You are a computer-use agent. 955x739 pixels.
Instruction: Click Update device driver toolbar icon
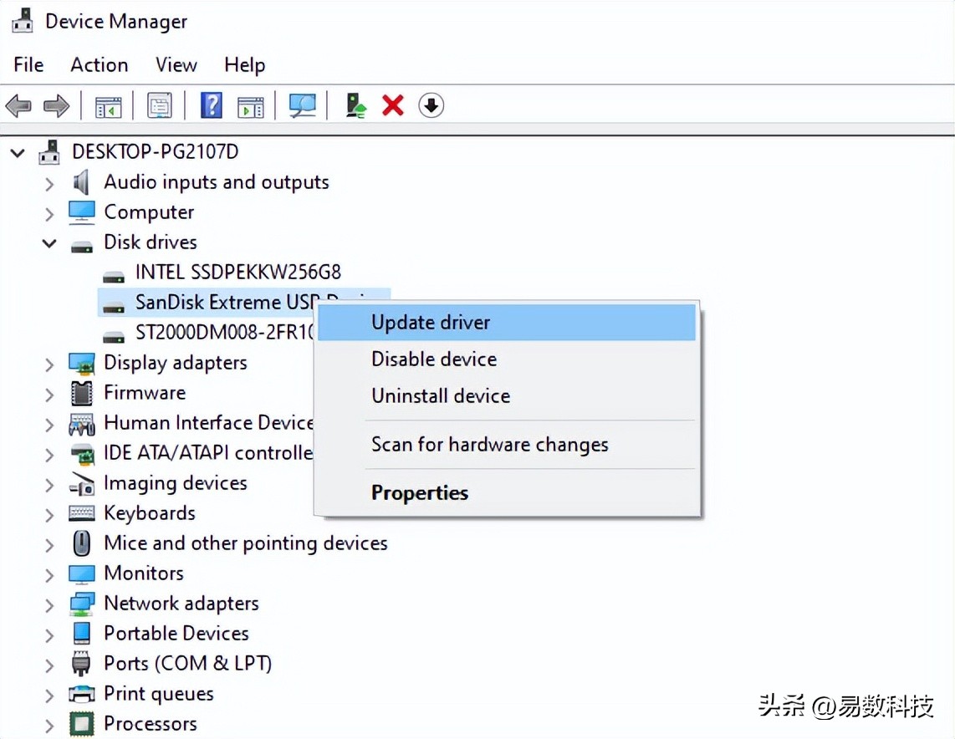355,106
